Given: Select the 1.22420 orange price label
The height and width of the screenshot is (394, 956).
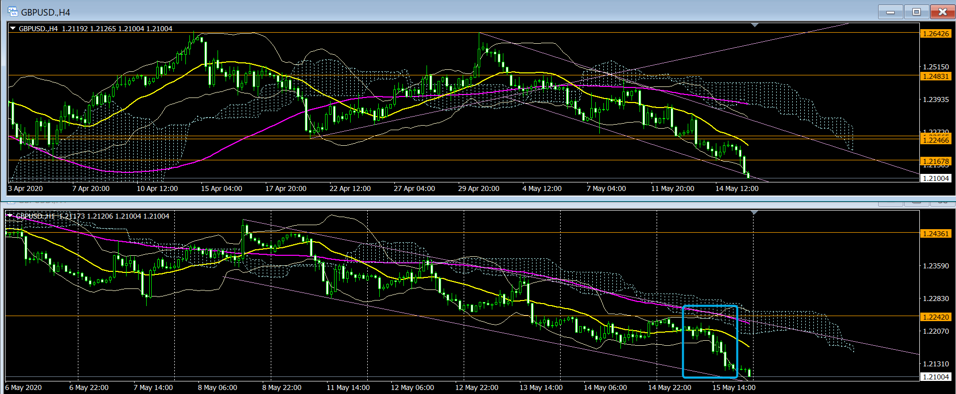Looking at the screenshot, I should (x=936, y=317).
